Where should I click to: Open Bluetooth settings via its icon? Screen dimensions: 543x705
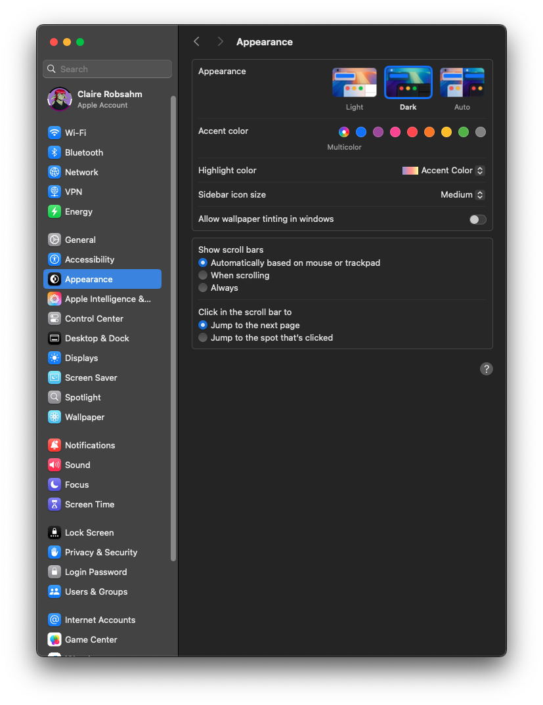54,152
